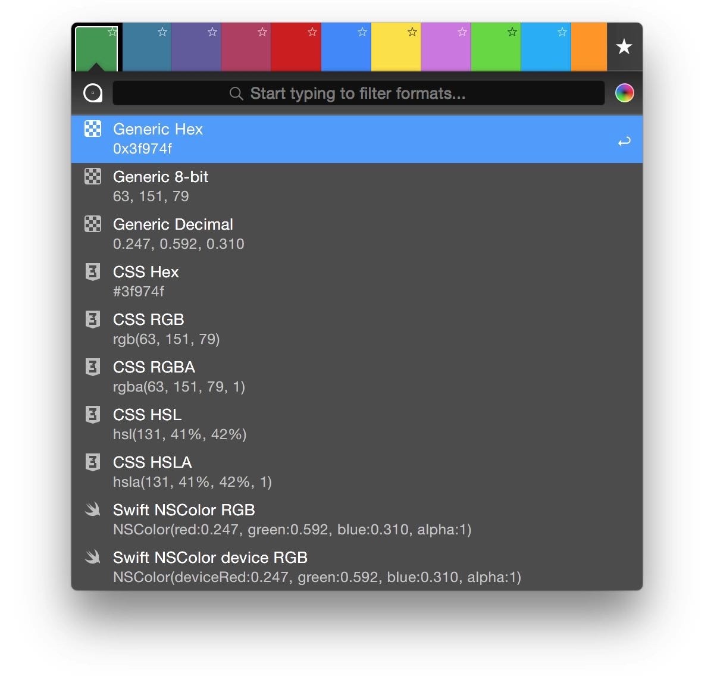This screenshot has height=676, width=714.
Task: Click the value 0x3f974f
Action: pyautogui.click(x=142, y=149)
